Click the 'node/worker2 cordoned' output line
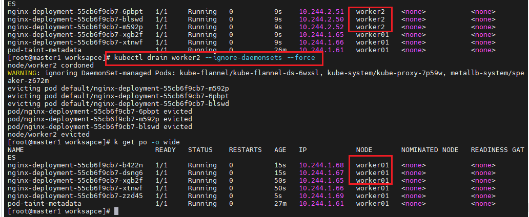Viewport: 529px width, 217px height. click(x=51, y=66)
